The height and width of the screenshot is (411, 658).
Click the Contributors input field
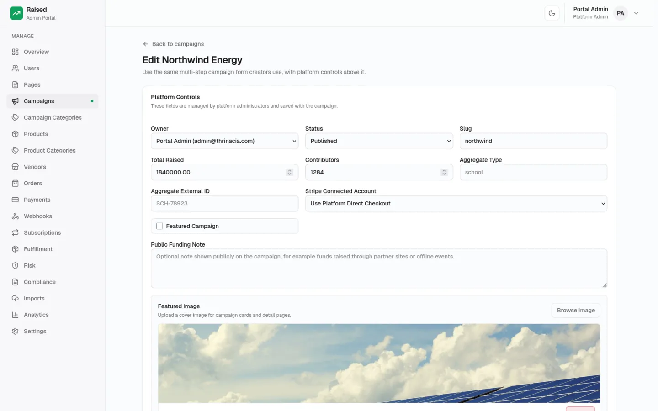coord(379,172)
